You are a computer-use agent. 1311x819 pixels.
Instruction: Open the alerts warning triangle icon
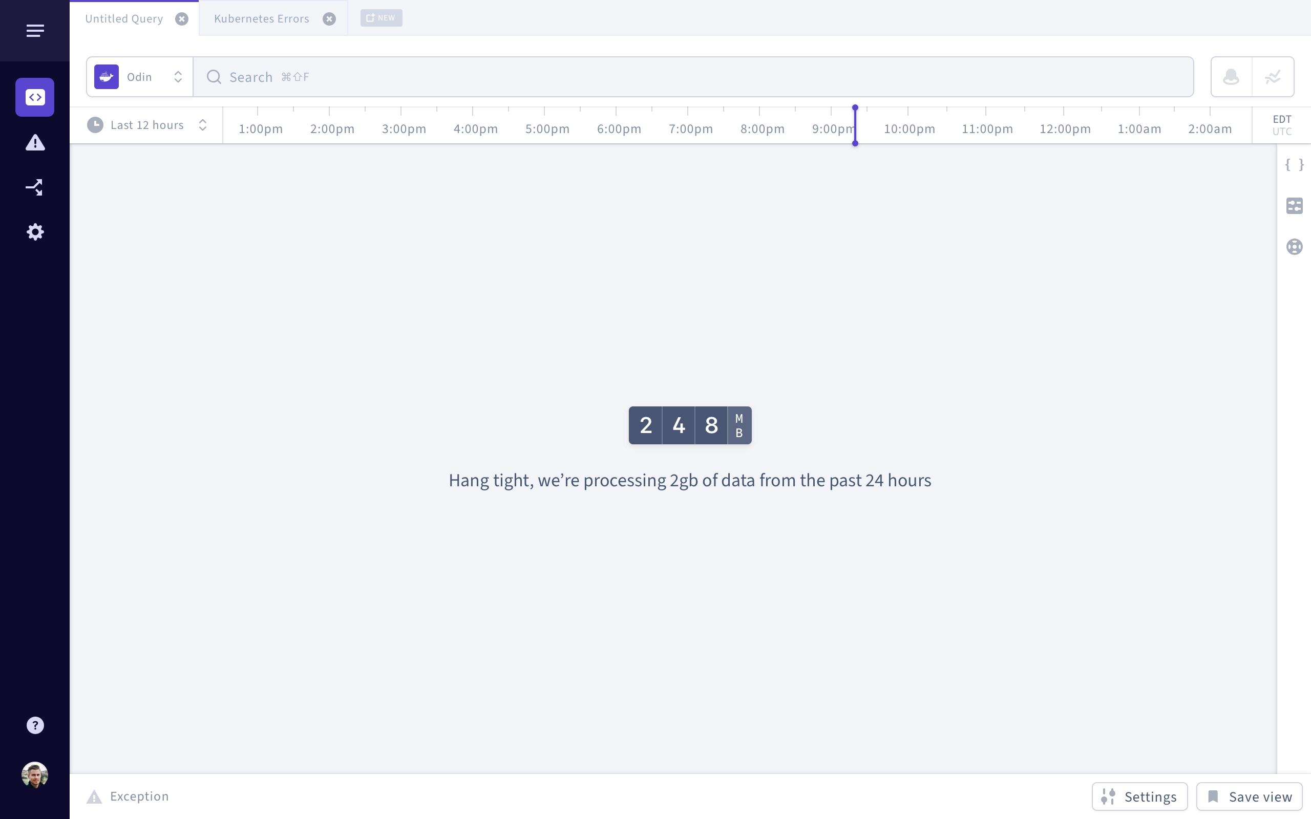pos(35,142)
